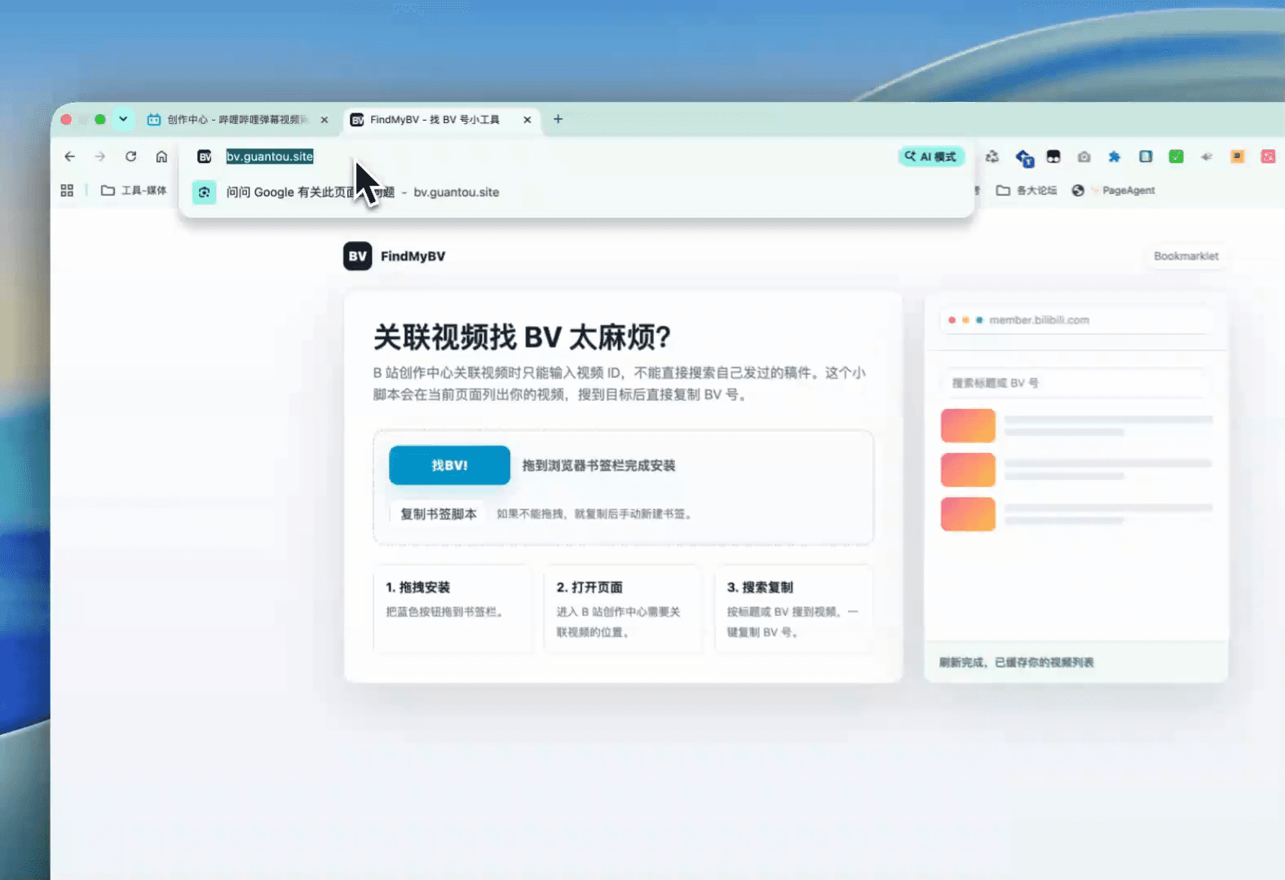Open the orange chat extension icon
The width and height of the screenshot is (1285, 880).
click(1238, 156)
